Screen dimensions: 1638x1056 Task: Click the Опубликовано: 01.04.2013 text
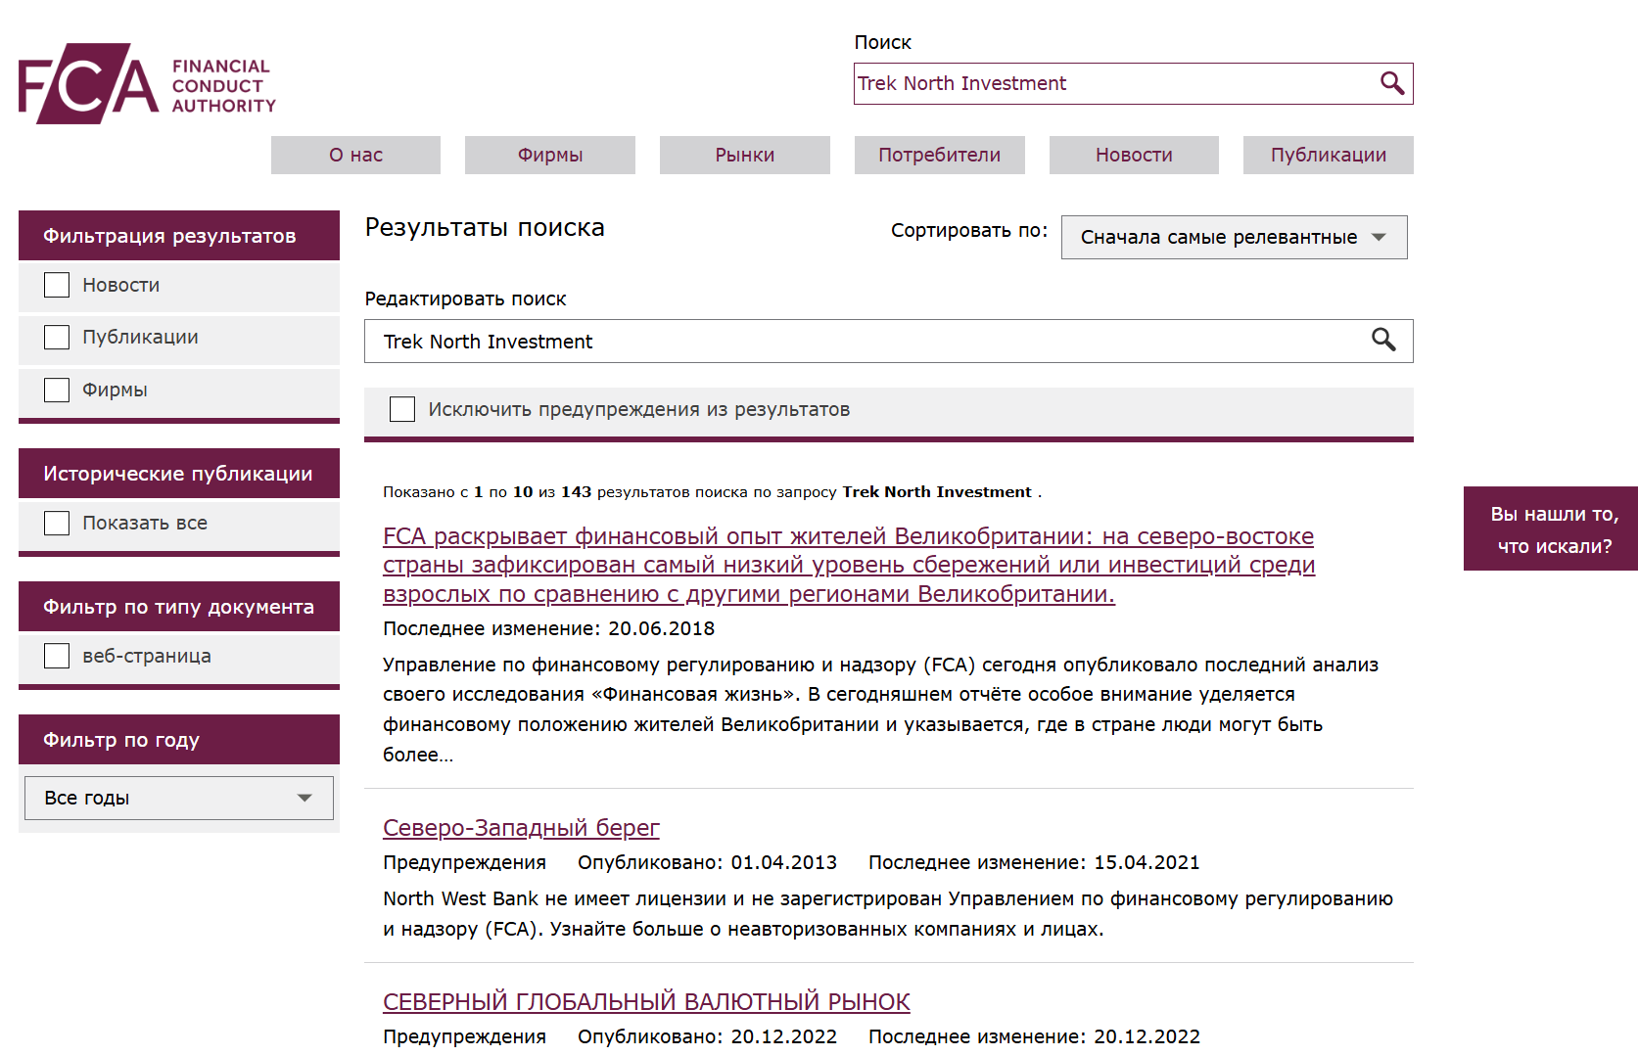707,862
